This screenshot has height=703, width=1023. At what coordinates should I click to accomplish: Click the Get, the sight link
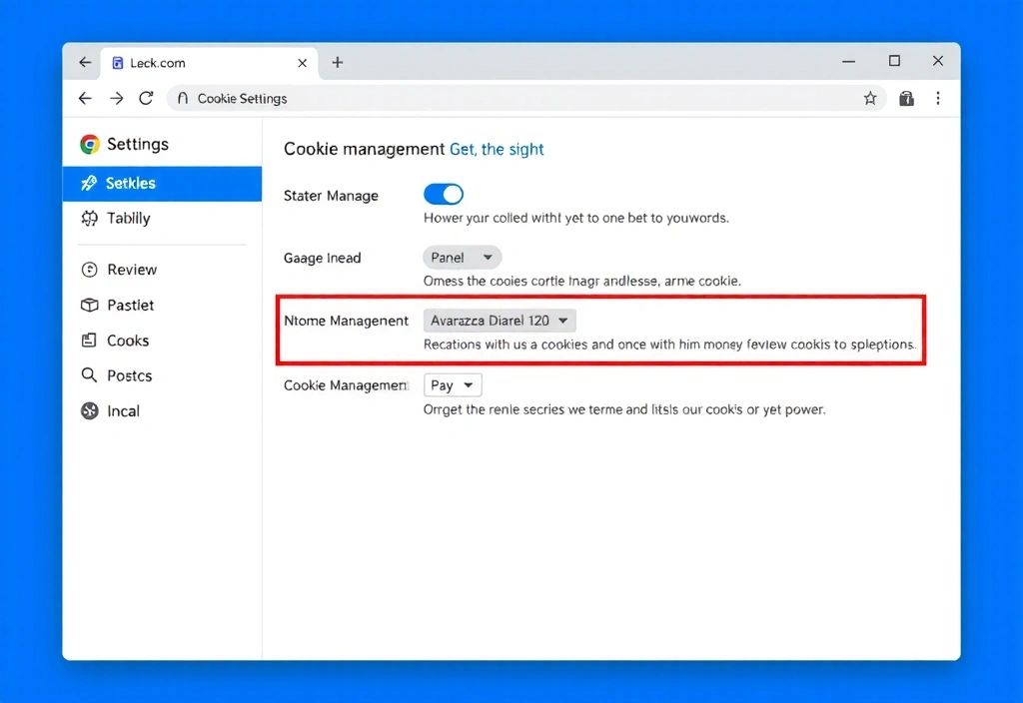[x=497, y=149]
